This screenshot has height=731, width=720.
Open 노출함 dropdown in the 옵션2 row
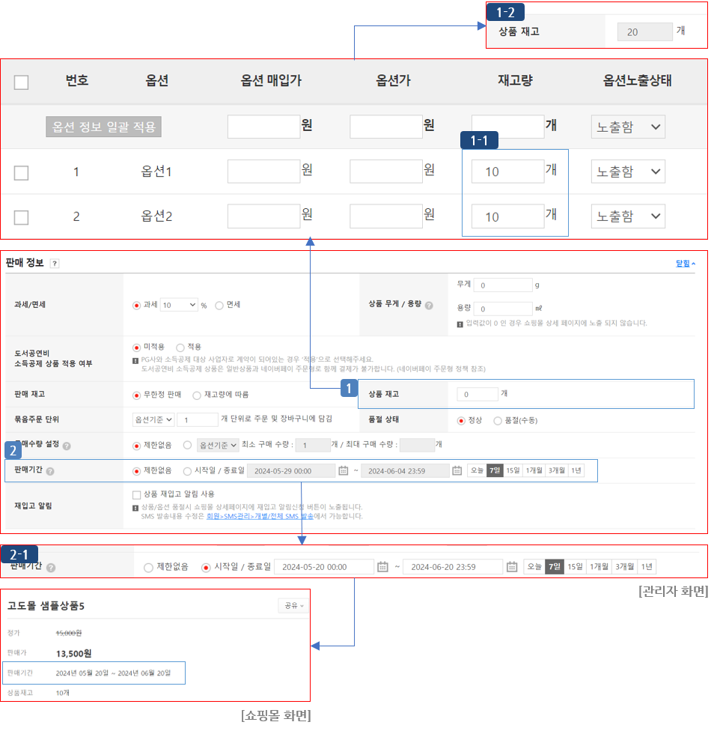(x=628, y=217)
